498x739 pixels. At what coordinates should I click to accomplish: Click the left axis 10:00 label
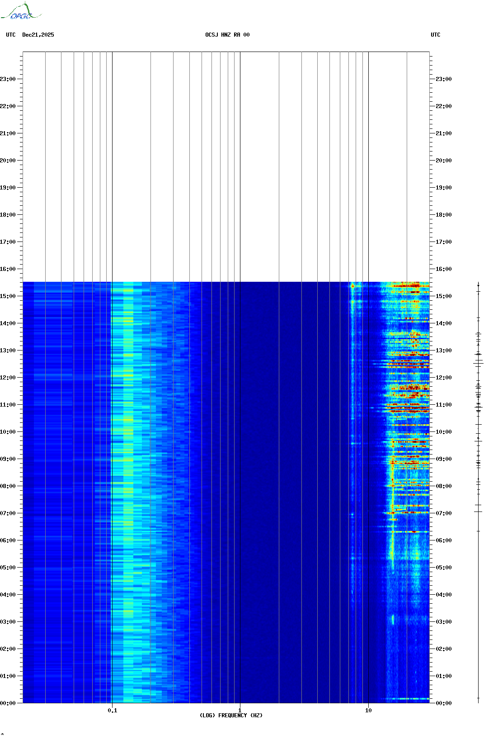[x=8, y=432]
